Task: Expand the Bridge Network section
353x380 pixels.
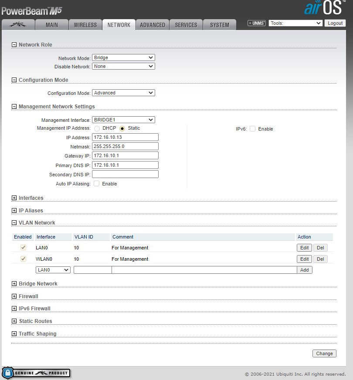Action: pyautogui.click(x=14, y=283)
